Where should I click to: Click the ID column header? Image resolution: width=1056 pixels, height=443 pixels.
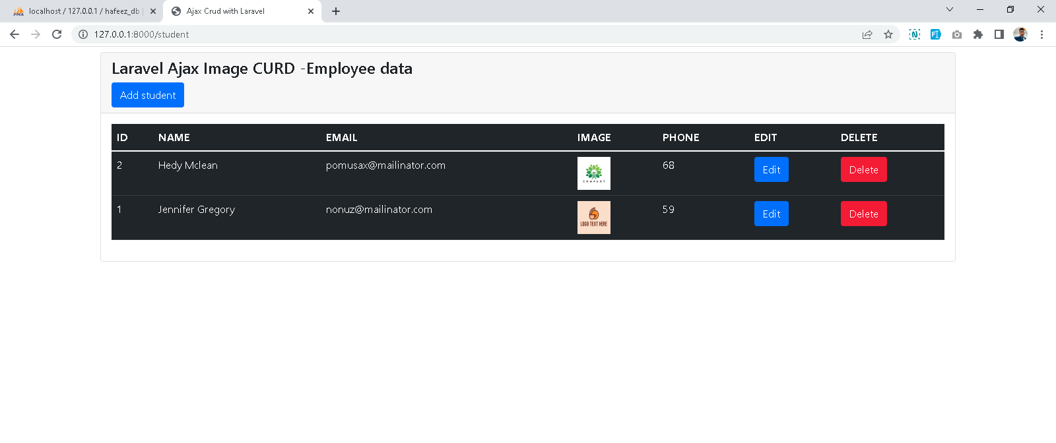122,138
